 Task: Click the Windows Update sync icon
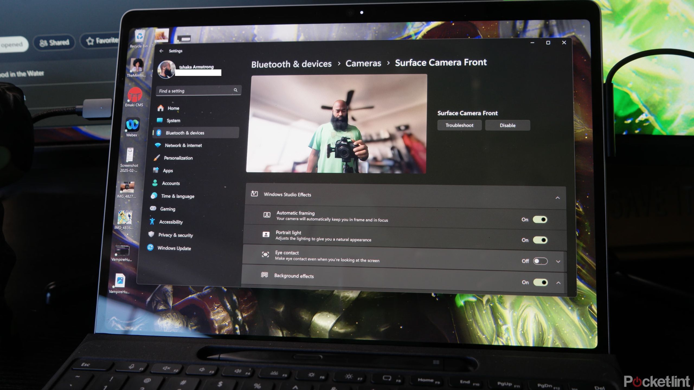(150, 247)
